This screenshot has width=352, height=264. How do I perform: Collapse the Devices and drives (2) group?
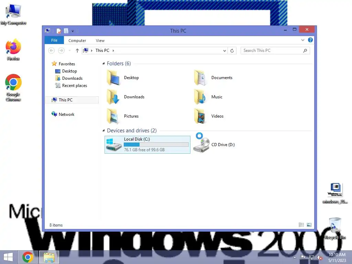[x=103, y=130]
